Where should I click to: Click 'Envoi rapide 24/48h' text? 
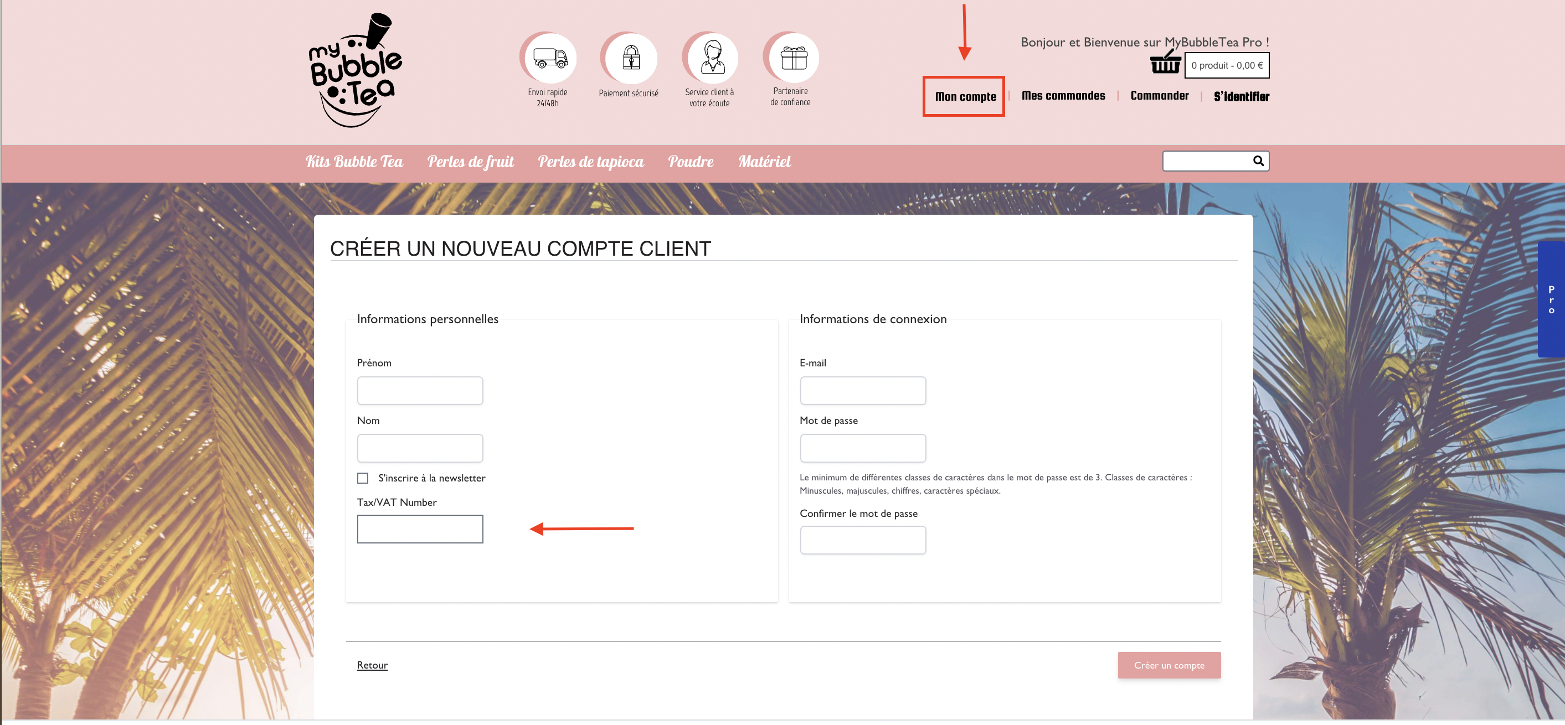pos(547,98)
